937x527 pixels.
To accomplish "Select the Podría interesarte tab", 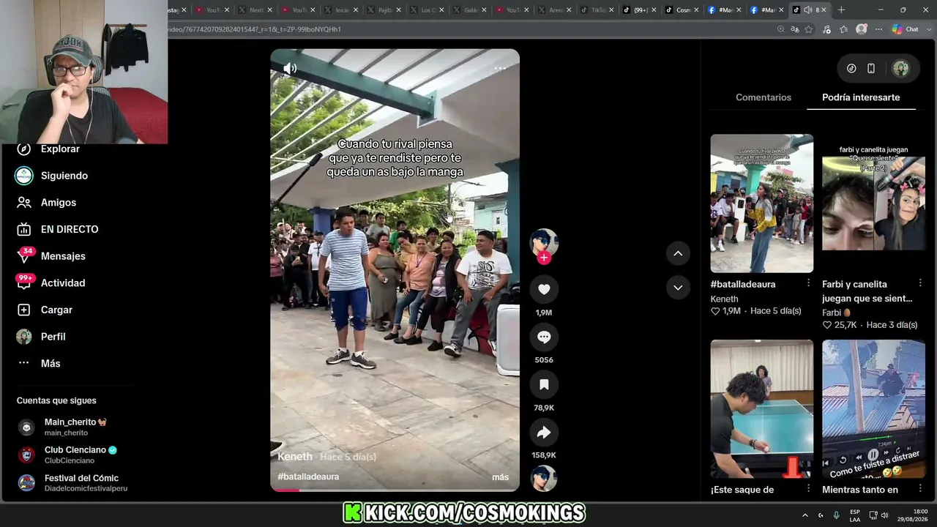I will pyautogui.click(x=861, y=97).
